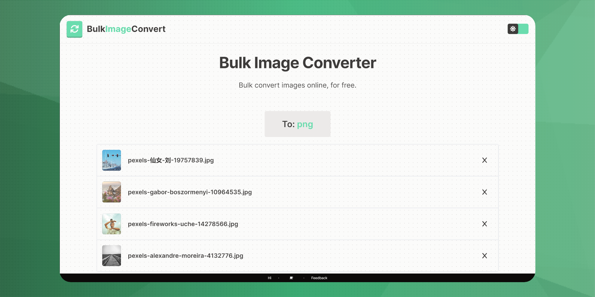The width and height of the screenshot is (595, 297).
Task: Remove pexels-gabor-boszormenyi-10964535.jpg from the list
Action: (x=485, y=192)
